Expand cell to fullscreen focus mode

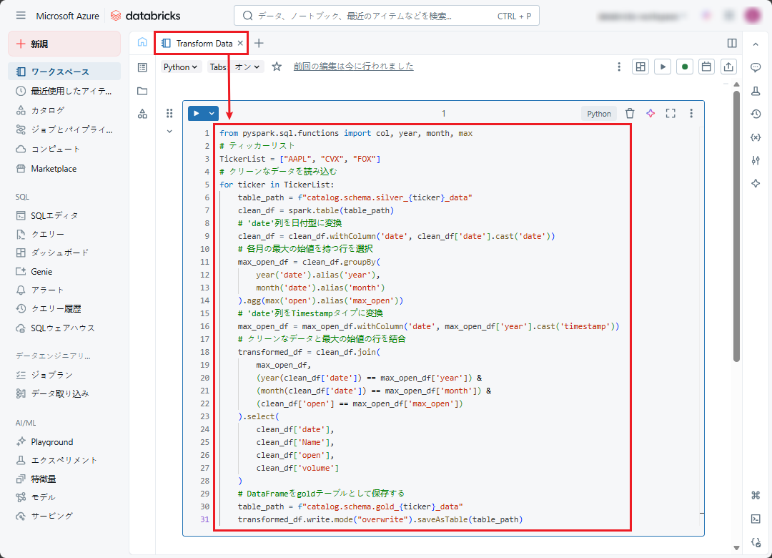coord(670,113)
